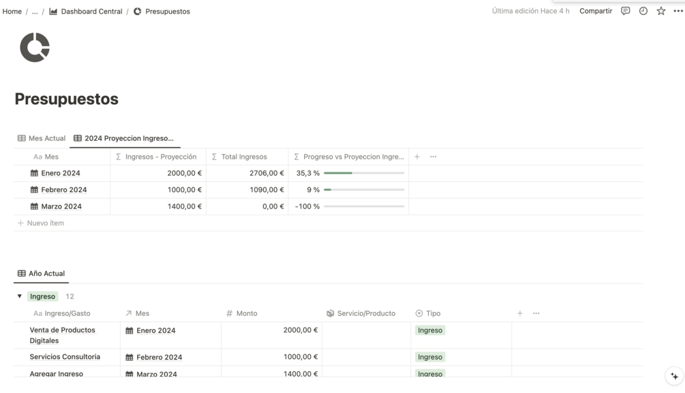
Task: Add a property to Año Actual table
Action: (x=520, y=313)
